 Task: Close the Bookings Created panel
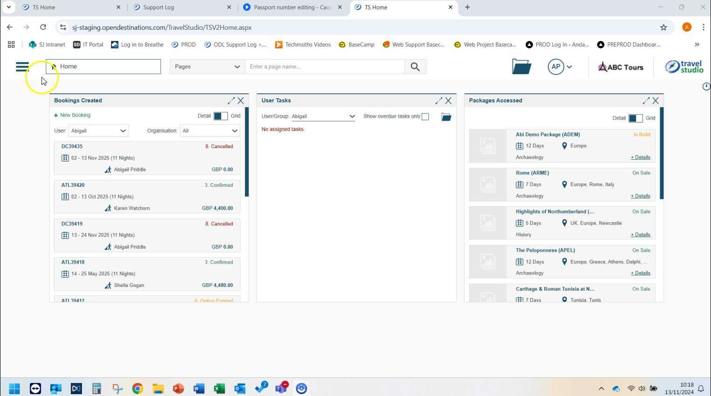click(x=241, y=101)
